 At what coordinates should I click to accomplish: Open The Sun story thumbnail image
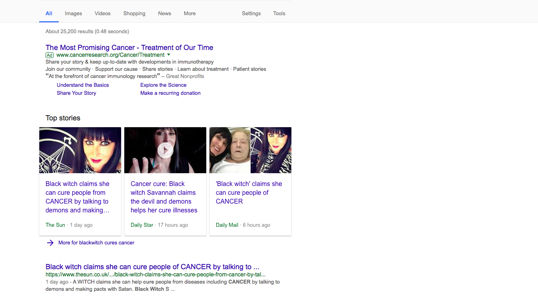click(80, 150)
